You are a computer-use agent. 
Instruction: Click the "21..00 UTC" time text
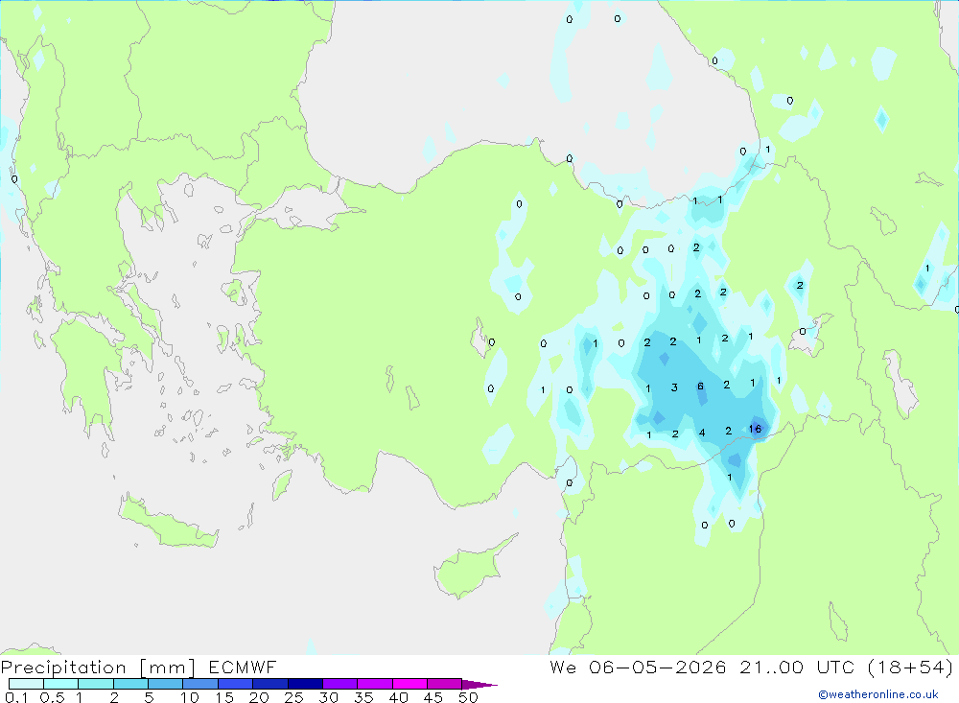(797, 668)
